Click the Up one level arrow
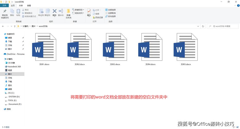This screenshot has width=240, height=129. (x=15, y=26)
